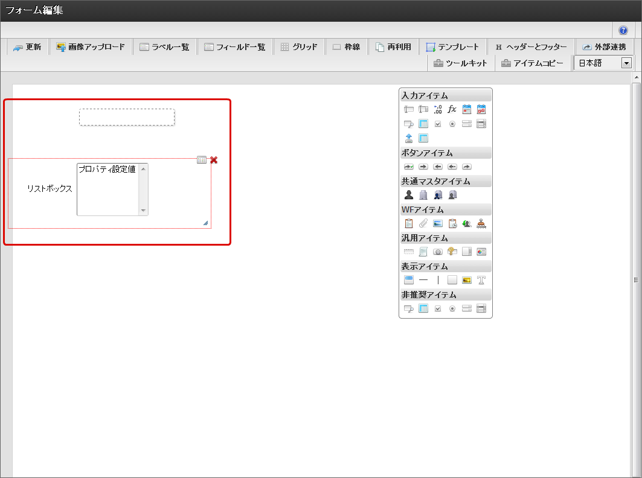642x478 pixels.
Task: Toggle the ツールキット toolkit button
Action: point(461,63)
